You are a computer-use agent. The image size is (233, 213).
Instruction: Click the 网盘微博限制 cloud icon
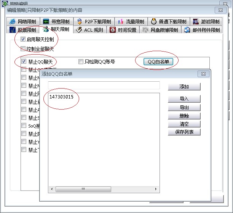point(145,30)
